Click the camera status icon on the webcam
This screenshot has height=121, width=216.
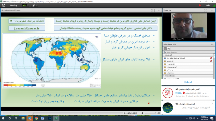[x=174, y=16]
